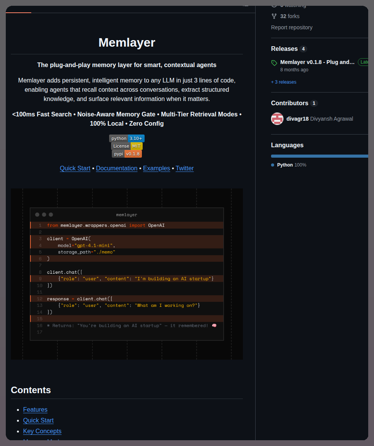Click the Contents heading
The height and width of the screenshot is (446, 374).
point(31,390)
